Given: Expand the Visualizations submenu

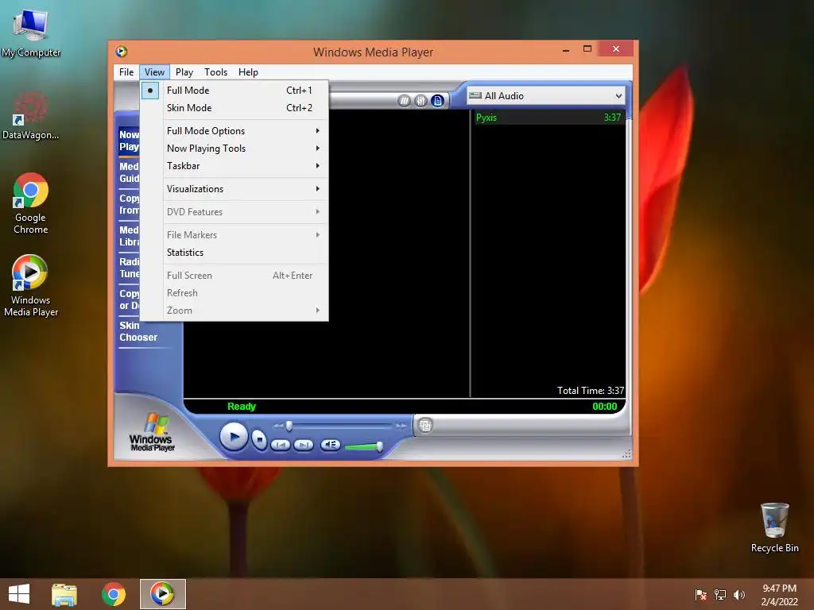Looking at the screenshot, I should pyautogui.click(x=235, y=189).
